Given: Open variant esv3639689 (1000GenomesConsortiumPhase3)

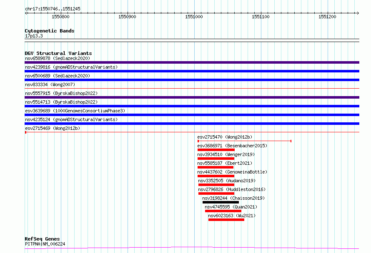Looking at the screenshot, I should tap(75, 111).
